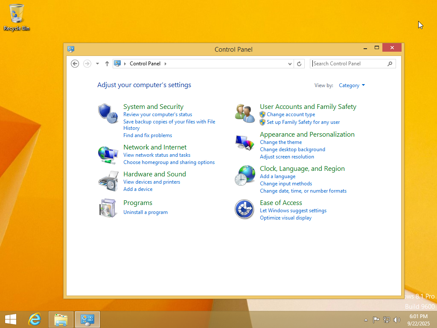This screenshot has width=437, height=328.
Task: Open Change desktop background link
Action: pyautogui.click(x=292, y=149)
